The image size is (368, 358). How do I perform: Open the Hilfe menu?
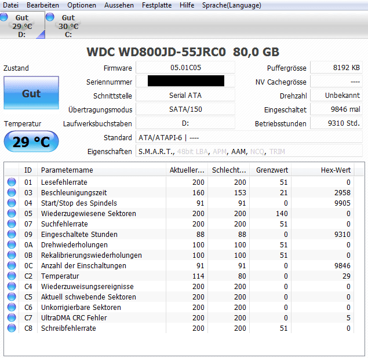[x=187, y=5]
